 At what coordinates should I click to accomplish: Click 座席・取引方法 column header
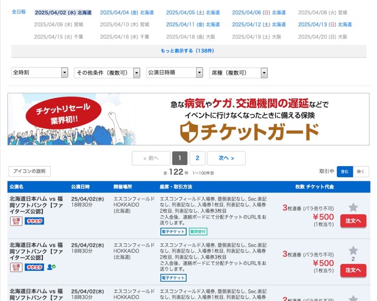[x=176, y=187]
